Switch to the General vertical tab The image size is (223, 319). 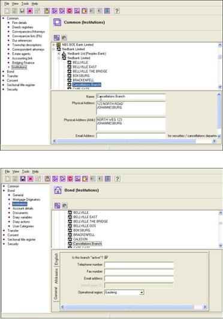point(56,293)
